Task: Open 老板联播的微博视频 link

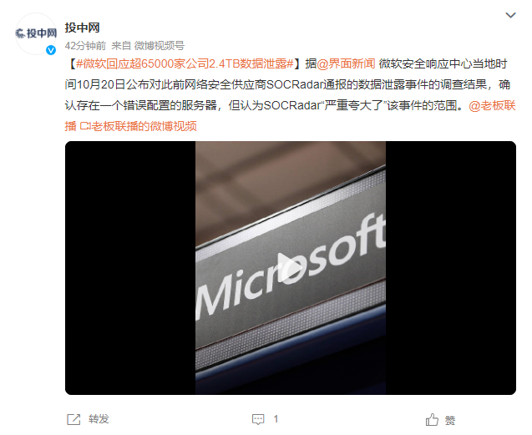Action: [144, 126]
